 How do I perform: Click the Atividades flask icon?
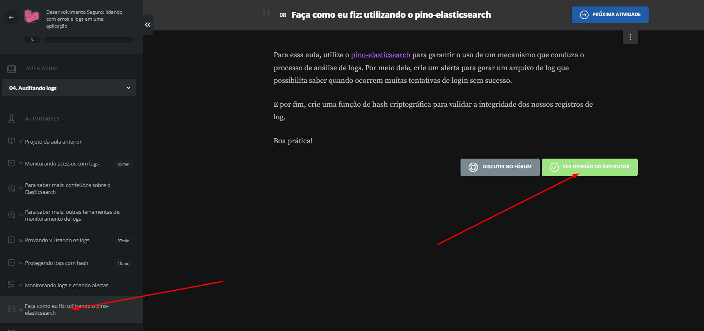point(11,118)
